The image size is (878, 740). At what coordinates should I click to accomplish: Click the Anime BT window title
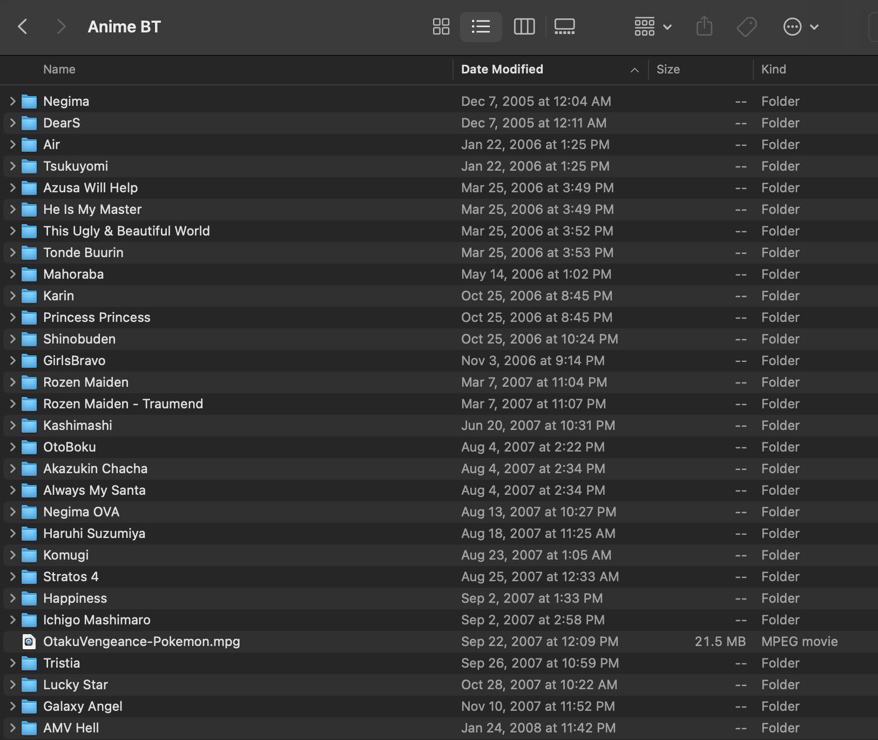point(124,26)
